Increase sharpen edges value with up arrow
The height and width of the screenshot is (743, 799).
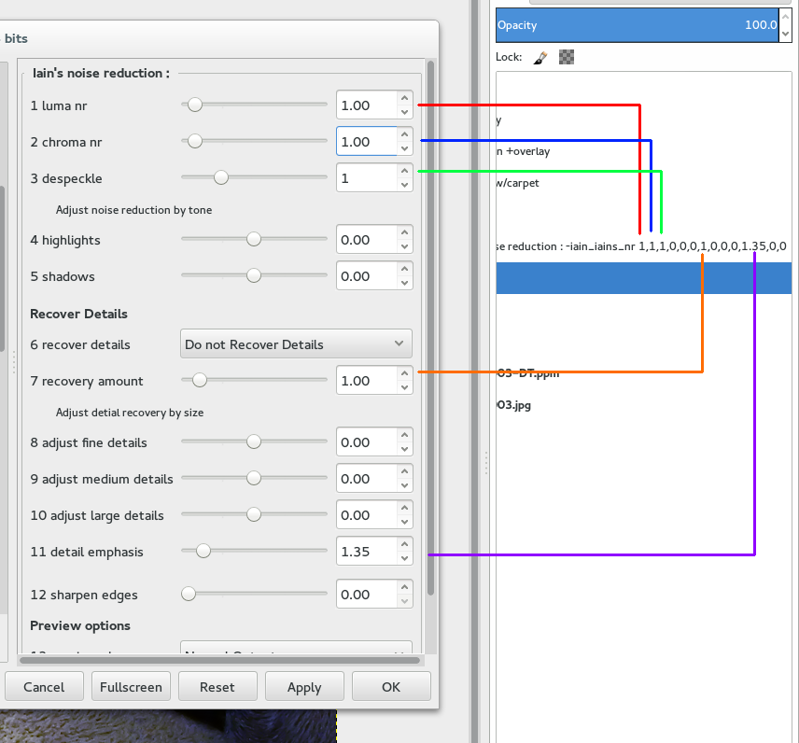click(x=404, y=587)
